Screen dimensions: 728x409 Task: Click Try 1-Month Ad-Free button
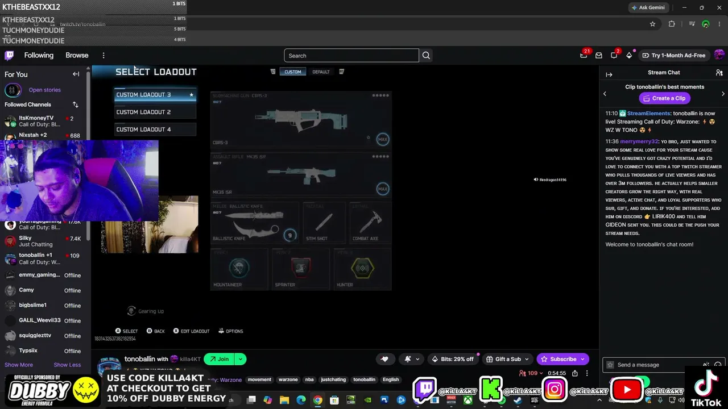coord(674,55)
